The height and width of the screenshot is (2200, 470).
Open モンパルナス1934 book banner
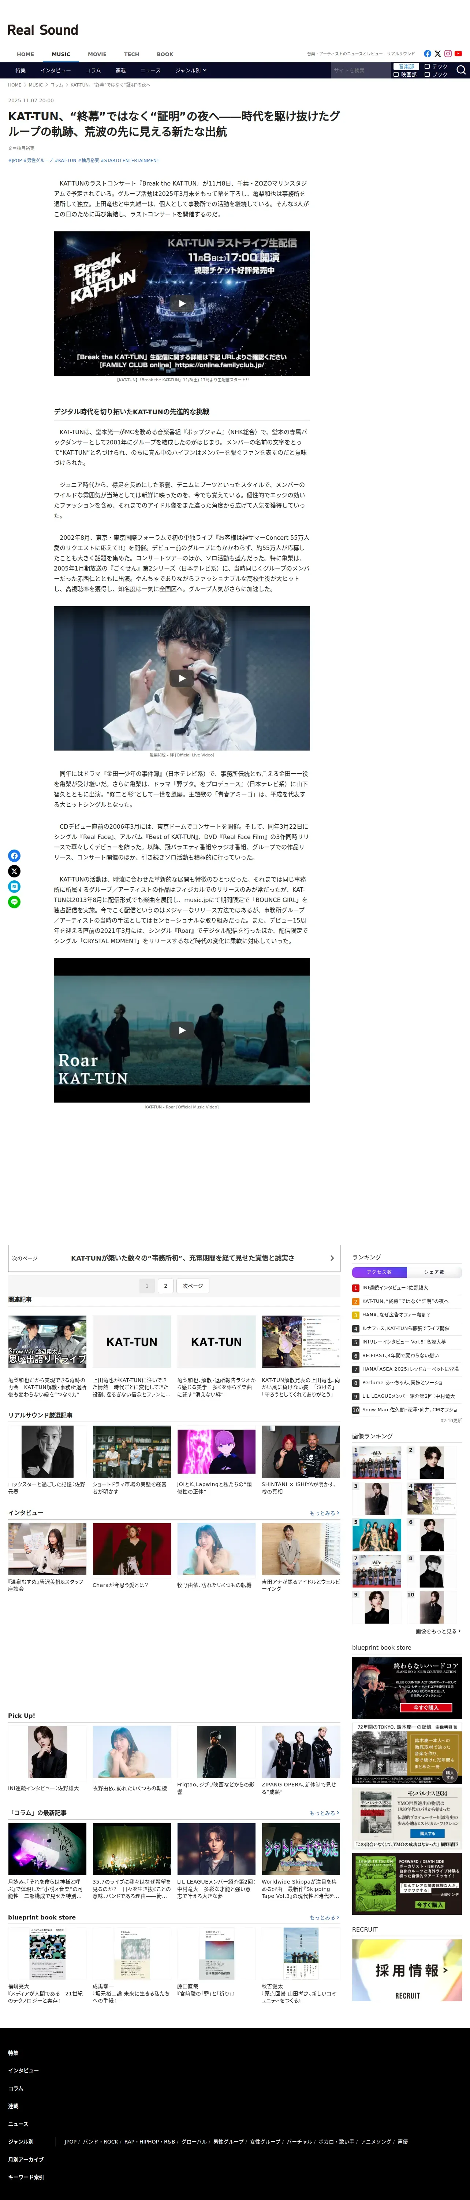tap(407, 1818)
